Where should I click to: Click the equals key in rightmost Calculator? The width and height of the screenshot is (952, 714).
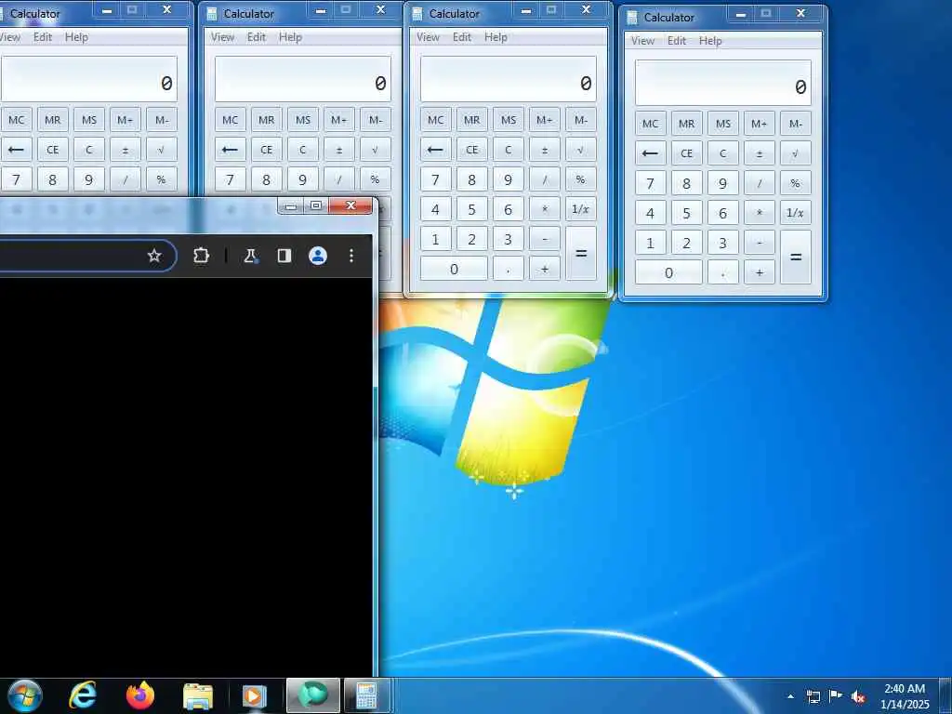796,258
